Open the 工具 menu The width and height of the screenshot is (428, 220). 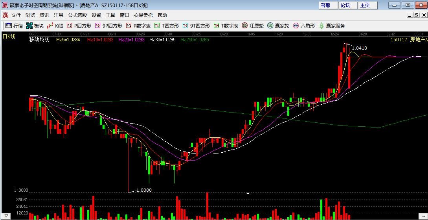point(110,15)
